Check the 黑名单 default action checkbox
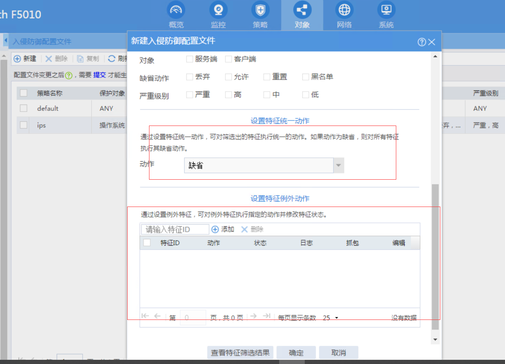This screenshot has width=505, height=364. [306, 77]
